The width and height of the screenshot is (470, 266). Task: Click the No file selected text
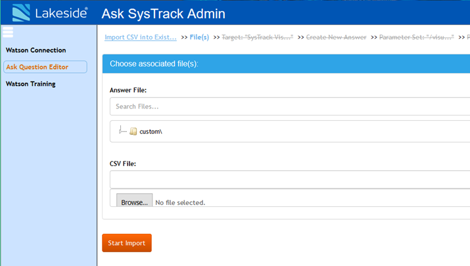(180, 202)
